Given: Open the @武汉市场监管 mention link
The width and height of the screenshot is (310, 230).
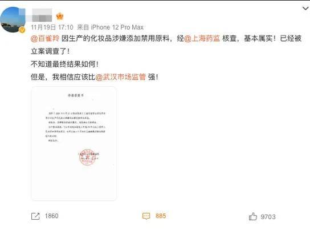Looking at the screenshot, I should (121, 77).
